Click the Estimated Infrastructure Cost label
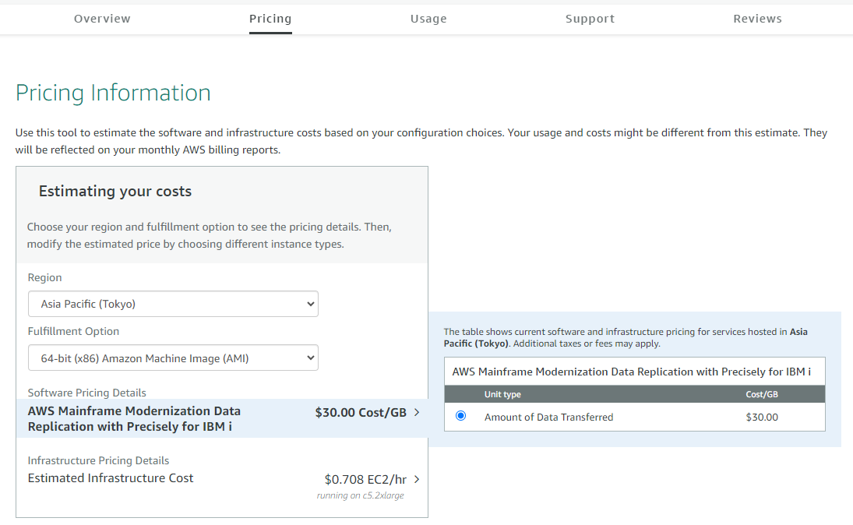 coord(110,477)
